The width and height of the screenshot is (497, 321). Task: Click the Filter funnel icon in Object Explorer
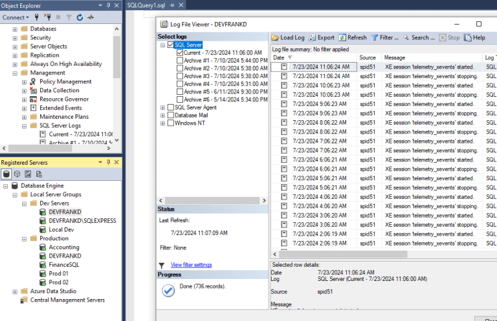(x=69, y=17)
